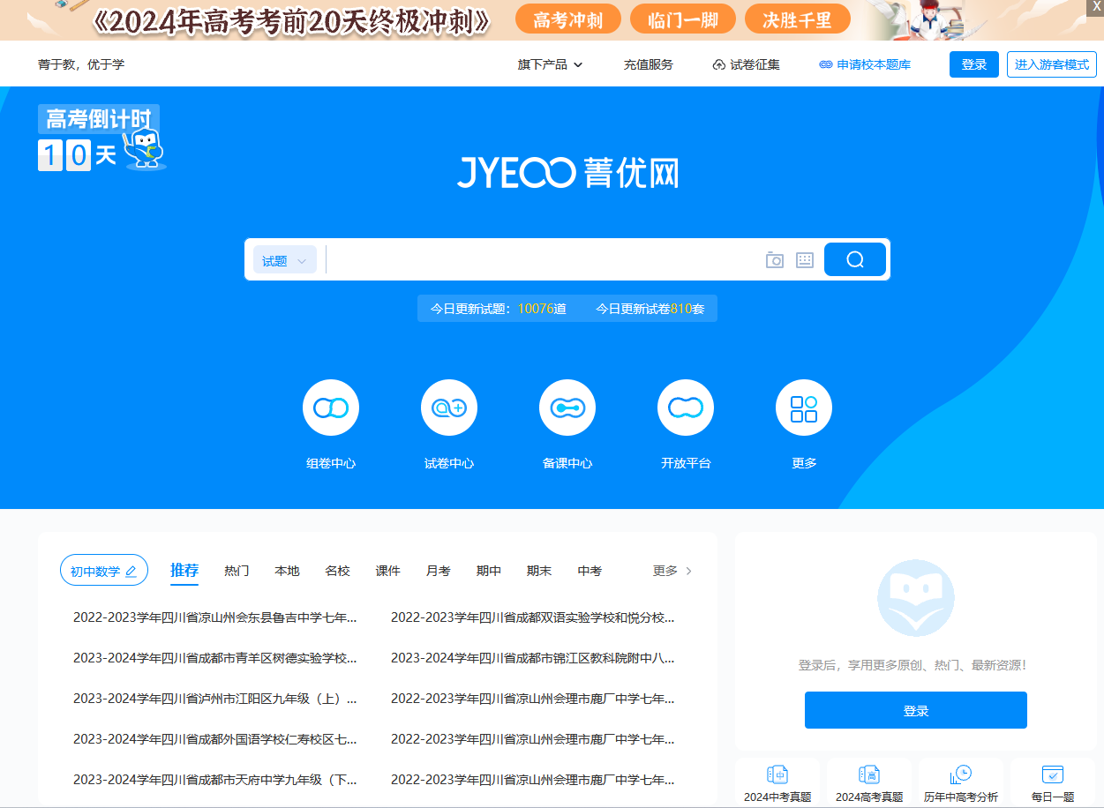Open 开放平台 circle icon
Screen dimensions: 1104x808
coord(686,408)
